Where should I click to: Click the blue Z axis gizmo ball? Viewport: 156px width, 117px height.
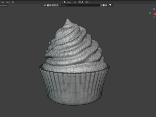point(154,9)
